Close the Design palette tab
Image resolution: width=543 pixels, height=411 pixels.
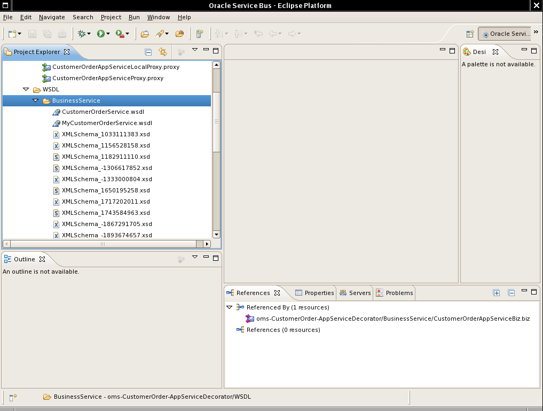(495, 52)
